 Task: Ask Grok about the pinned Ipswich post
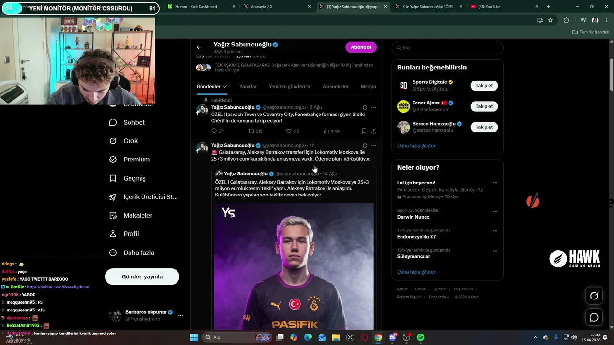pos(365,107)
